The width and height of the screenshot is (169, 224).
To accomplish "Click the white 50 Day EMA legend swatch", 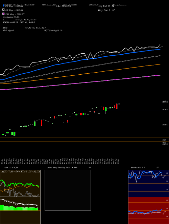I will (x=3, y=10).
